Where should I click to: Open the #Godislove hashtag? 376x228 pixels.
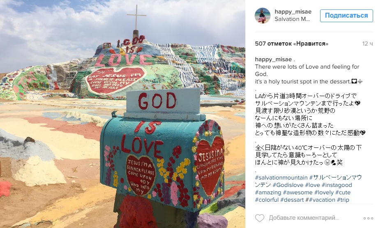point(288,185)
